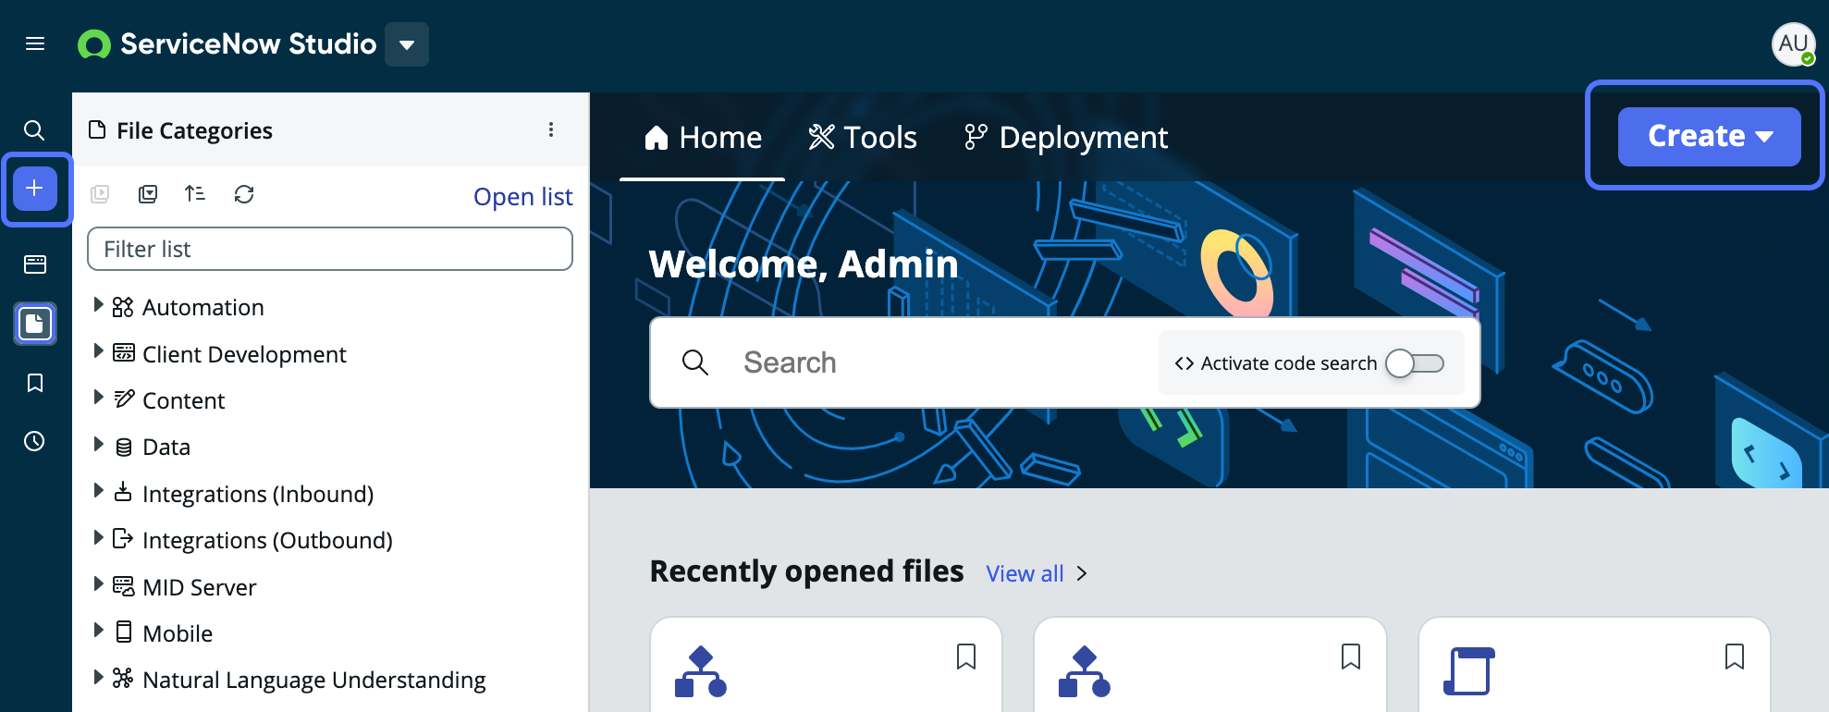Select the Data tree label
Viewport: 1829px width, 712px height.
[166, 448]
